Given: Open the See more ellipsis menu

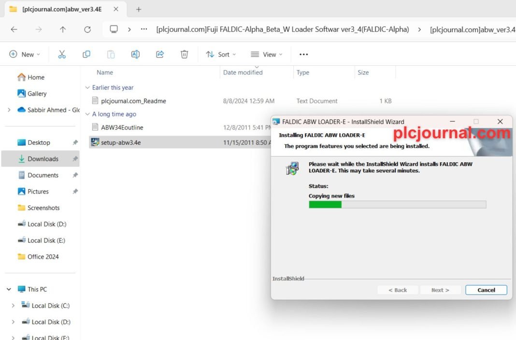Looking at the screenshot, I should click(303, 54).
